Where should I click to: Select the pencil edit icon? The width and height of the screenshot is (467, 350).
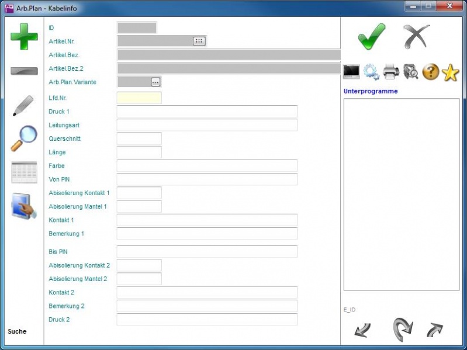[23, 106]
